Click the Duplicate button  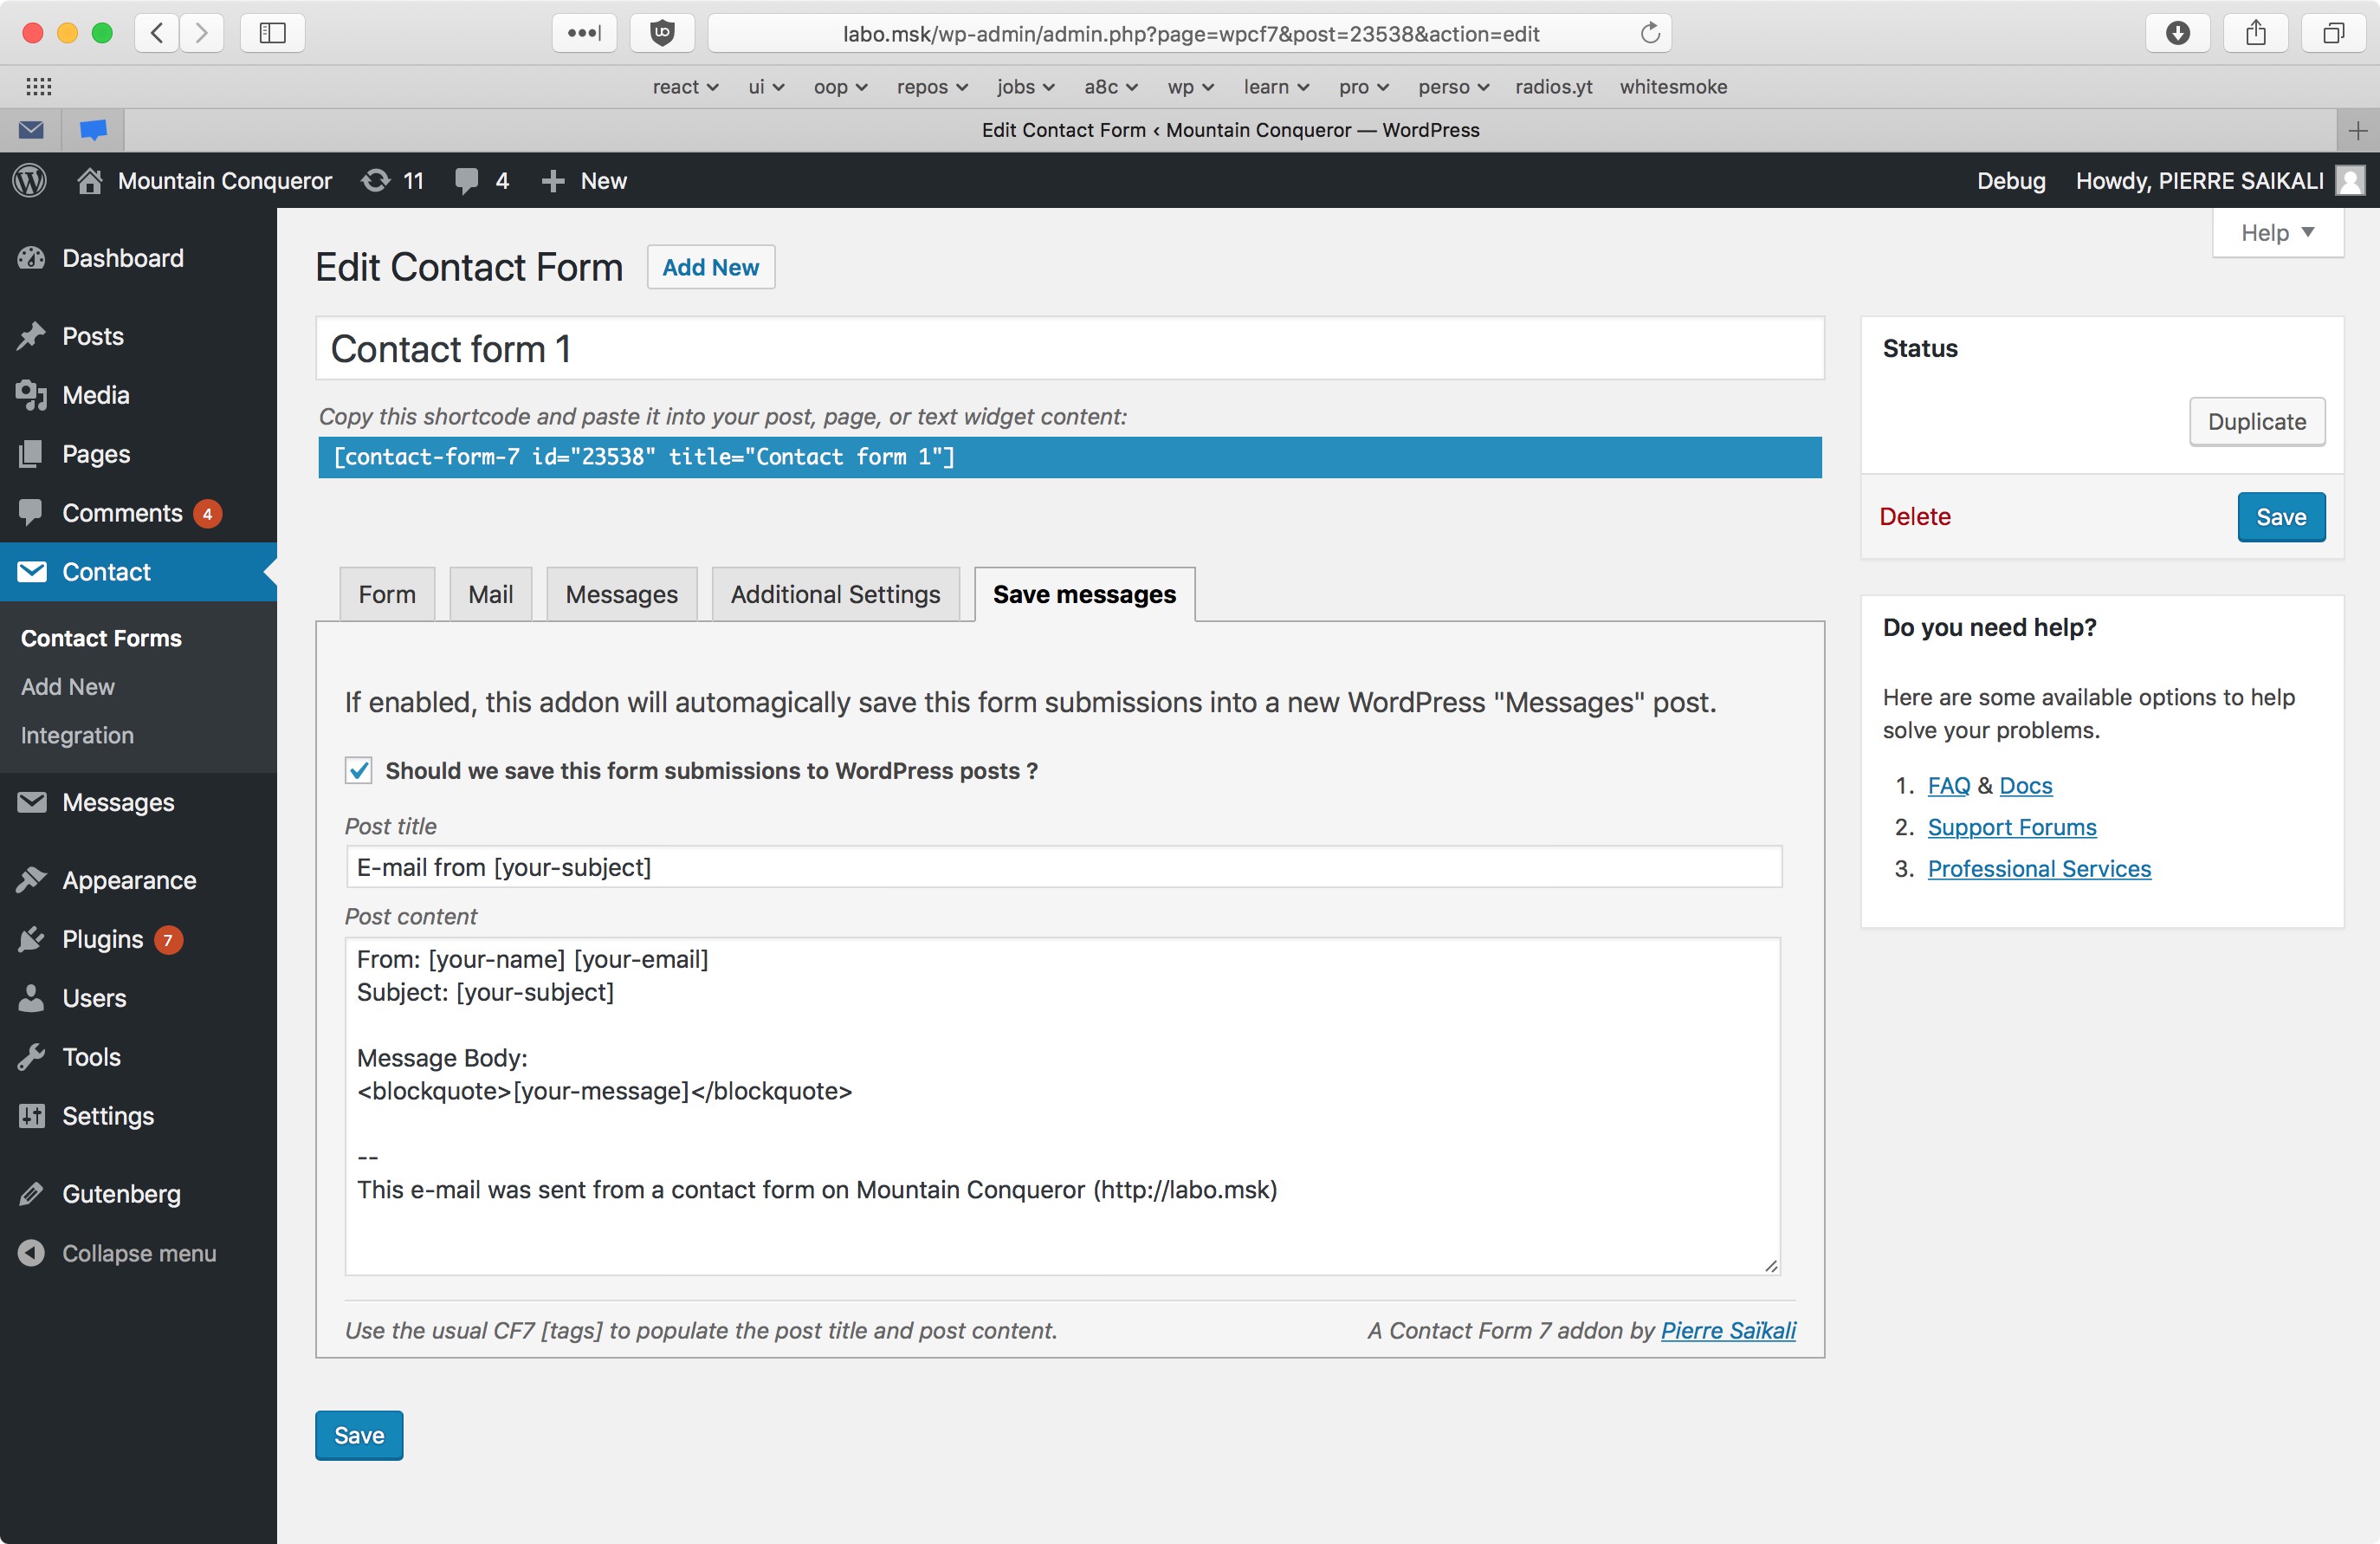(x=2256, y=421)
